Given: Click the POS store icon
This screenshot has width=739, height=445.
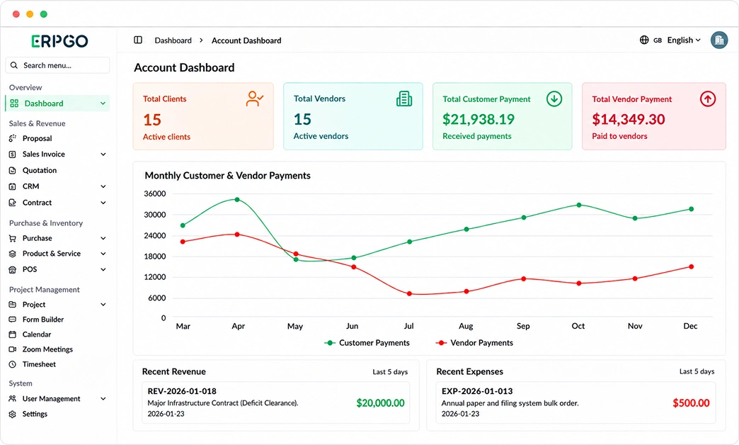Looking at the screenshot, I should pos(13,269).
